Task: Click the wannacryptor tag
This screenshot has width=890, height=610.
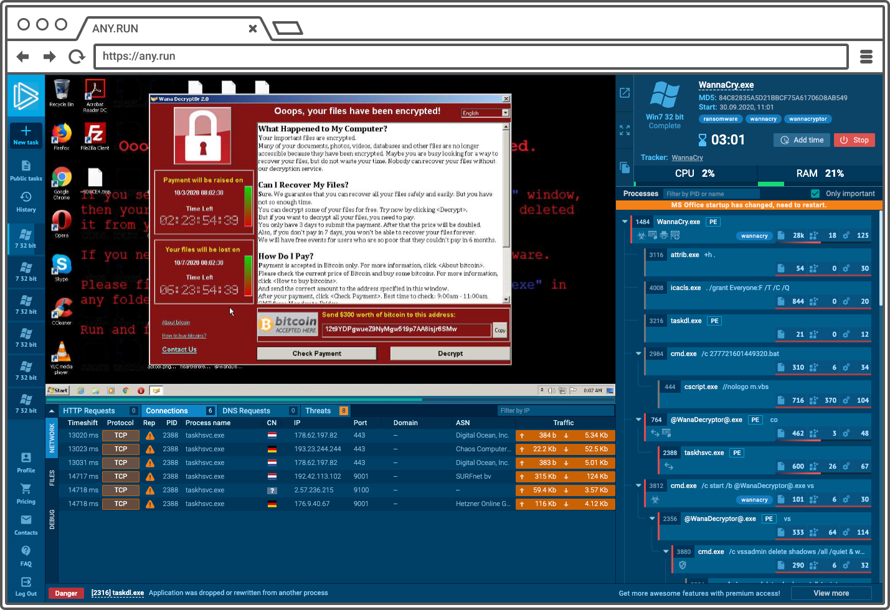Action: tap(807, 119)
